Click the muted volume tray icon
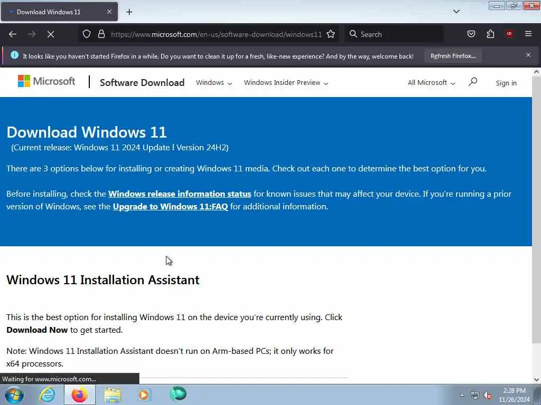Viewport: 541px width, 405px height. [488, 396]
